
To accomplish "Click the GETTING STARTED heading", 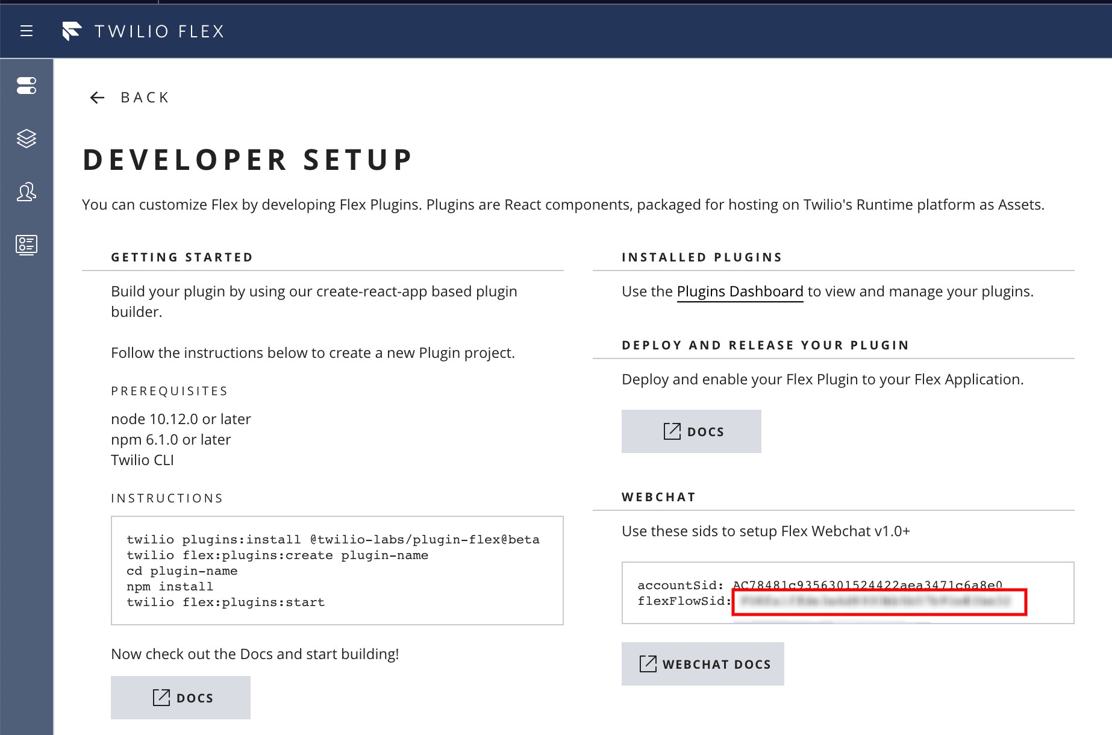I will pyautogui.click(x=182, y=257).
